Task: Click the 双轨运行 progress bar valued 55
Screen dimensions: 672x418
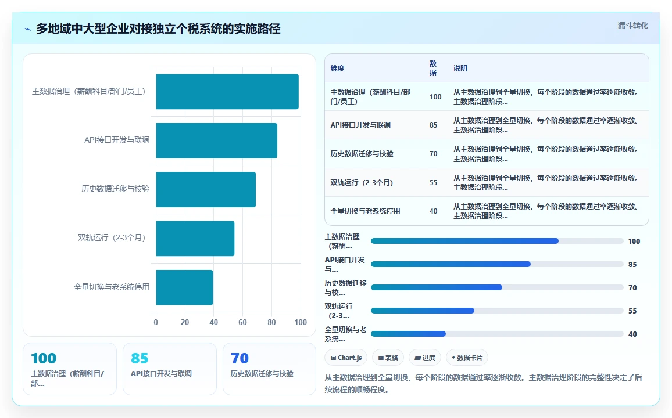Action: [x=497, y=311]
